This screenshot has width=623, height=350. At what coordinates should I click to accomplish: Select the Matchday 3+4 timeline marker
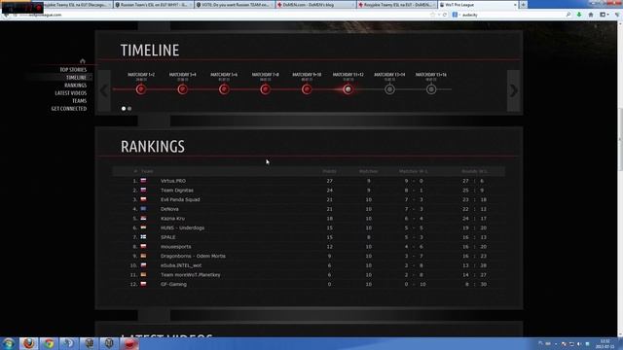182,89
